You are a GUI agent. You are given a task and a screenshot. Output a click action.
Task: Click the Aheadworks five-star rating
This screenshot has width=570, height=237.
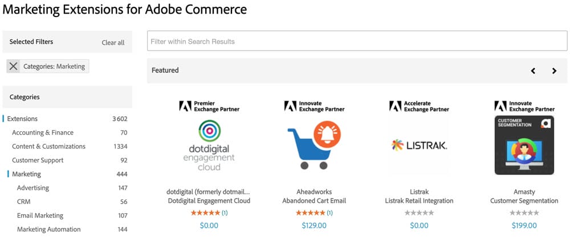tap(310, 213)
